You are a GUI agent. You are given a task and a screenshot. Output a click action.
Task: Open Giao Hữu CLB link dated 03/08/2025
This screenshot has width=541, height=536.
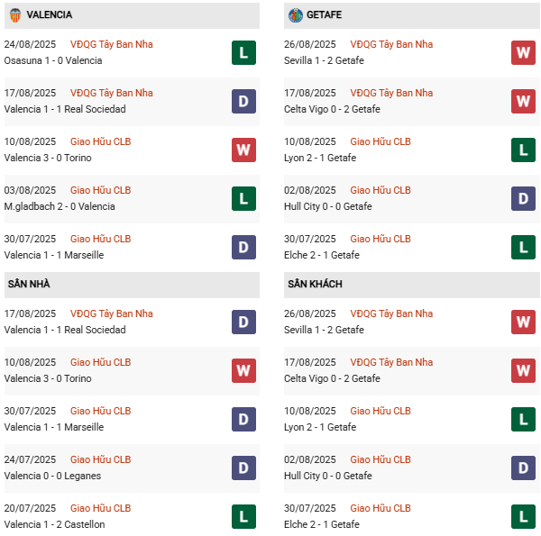pyautogui.click(x=101, y=190)
